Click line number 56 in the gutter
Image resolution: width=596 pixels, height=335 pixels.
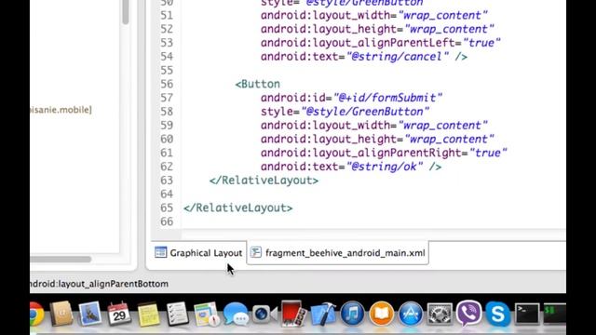click(x=167, y=84)
